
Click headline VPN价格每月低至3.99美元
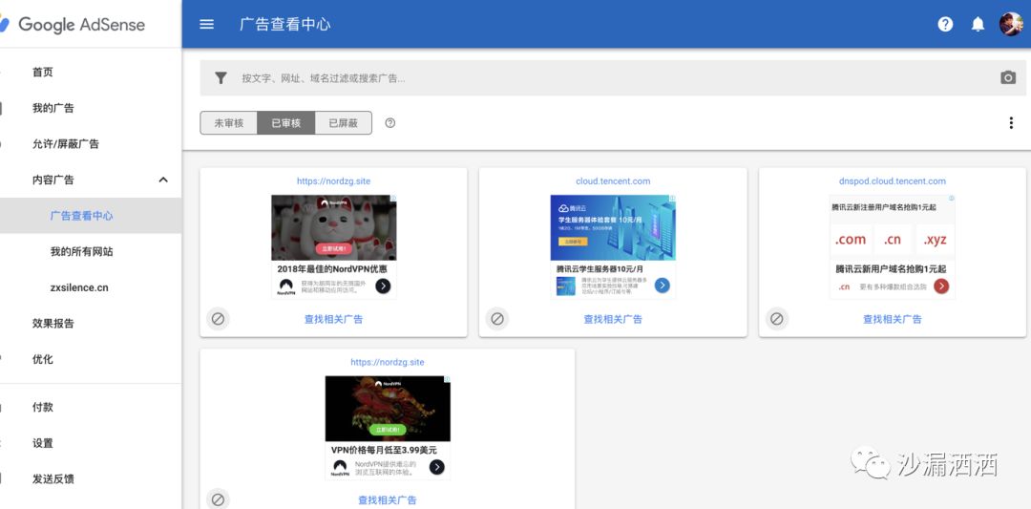click(384, 450)
